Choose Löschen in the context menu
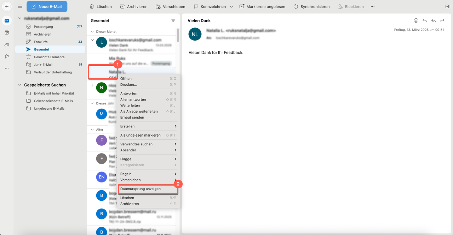Screen dimensions: 453x235 point(148,198)
